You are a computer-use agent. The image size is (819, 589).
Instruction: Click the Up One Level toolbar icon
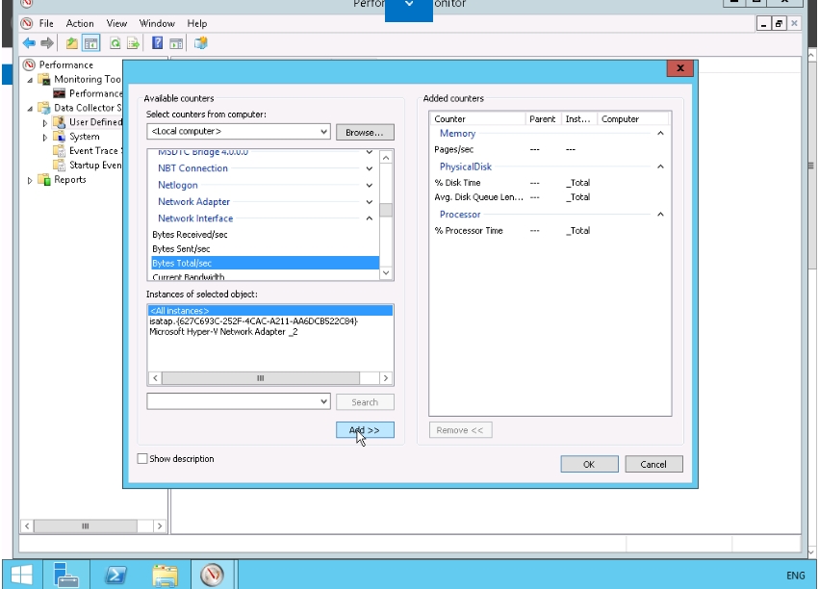click(72, 43)
